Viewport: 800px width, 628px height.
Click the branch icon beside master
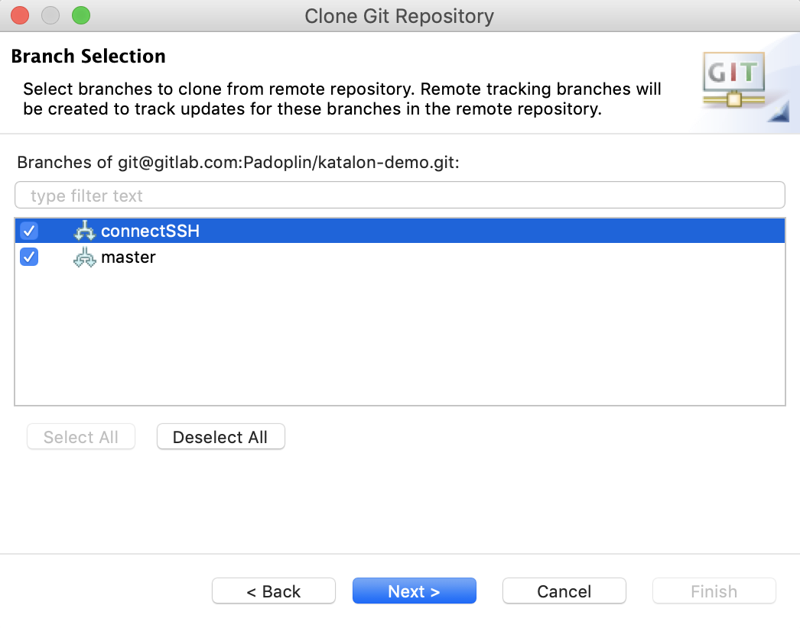point(85,257)
